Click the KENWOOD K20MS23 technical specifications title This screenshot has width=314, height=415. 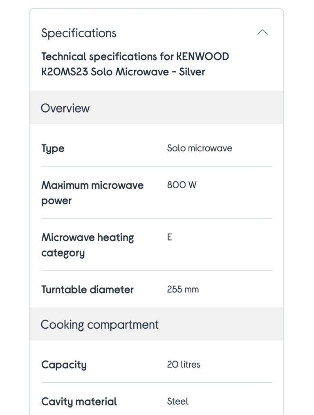(x=135, y=64)
